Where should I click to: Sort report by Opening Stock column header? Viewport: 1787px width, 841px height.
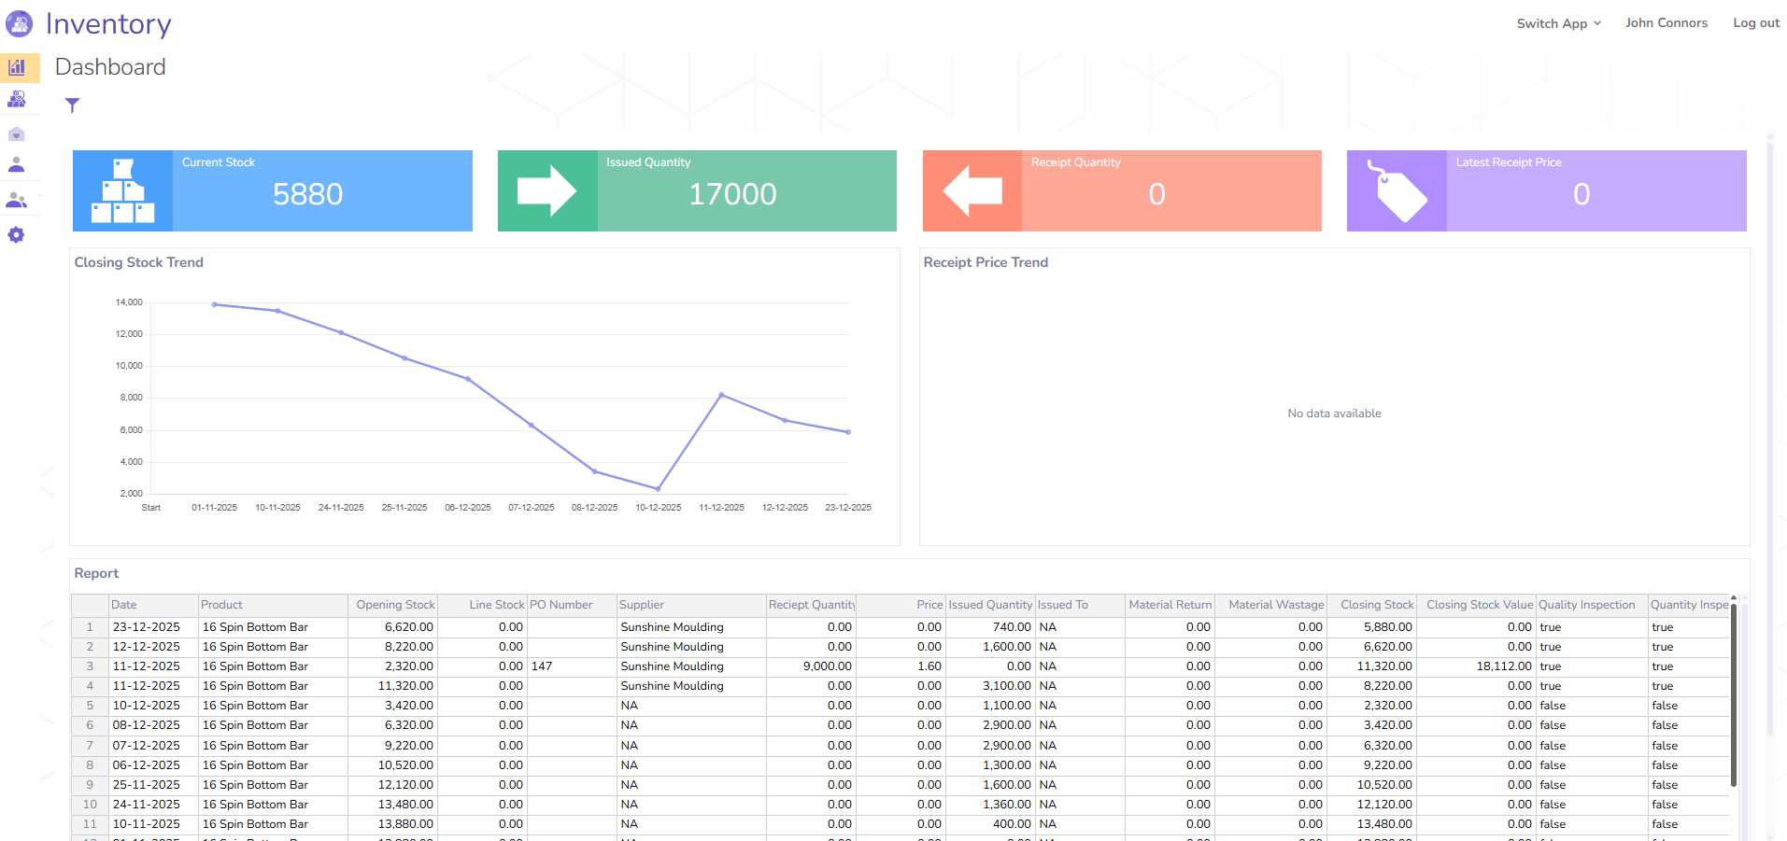[x=392, y=605]
